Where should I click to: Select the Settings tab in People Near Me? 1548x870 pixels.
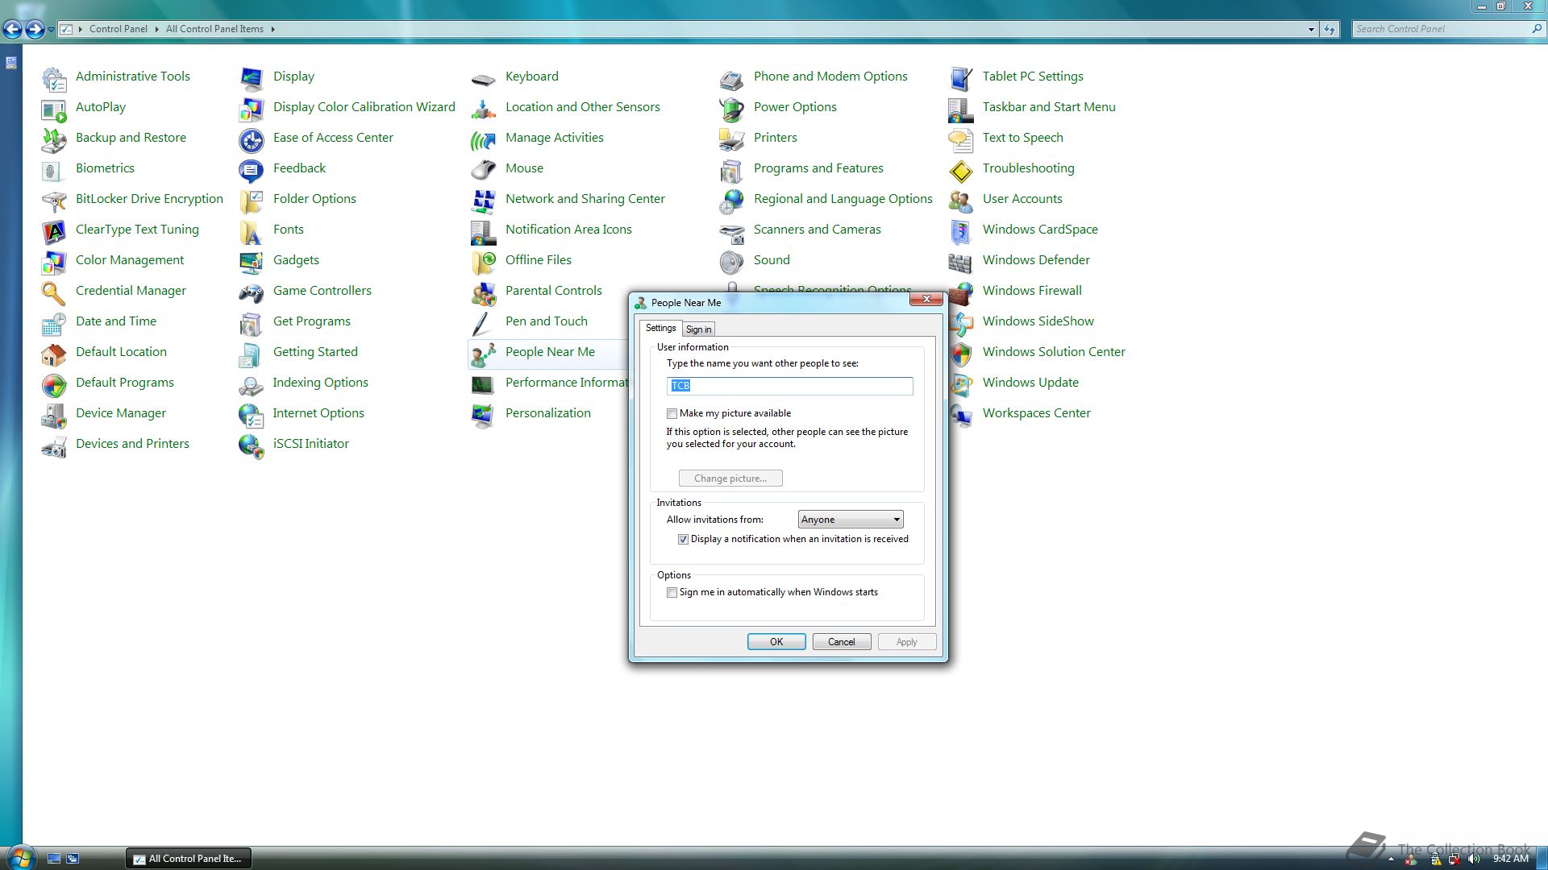(660, 328)
